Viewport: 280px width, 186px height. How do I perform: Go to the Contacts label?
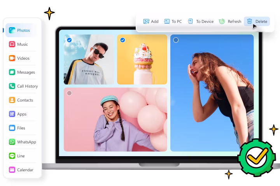[x=25, y=100]
